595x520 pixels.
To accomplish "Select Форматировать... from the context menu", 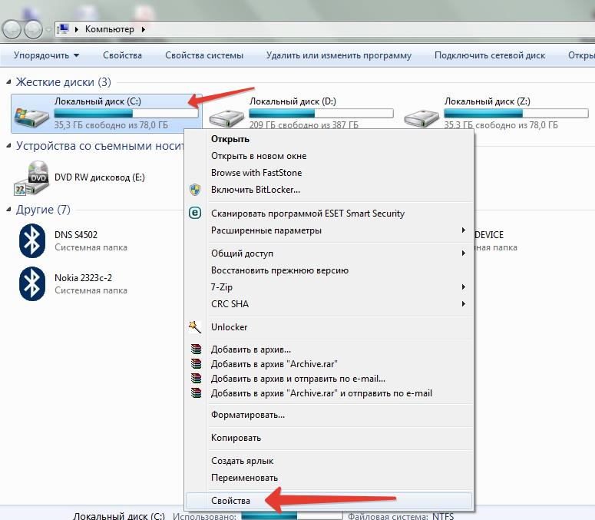I will click(248, 415).
